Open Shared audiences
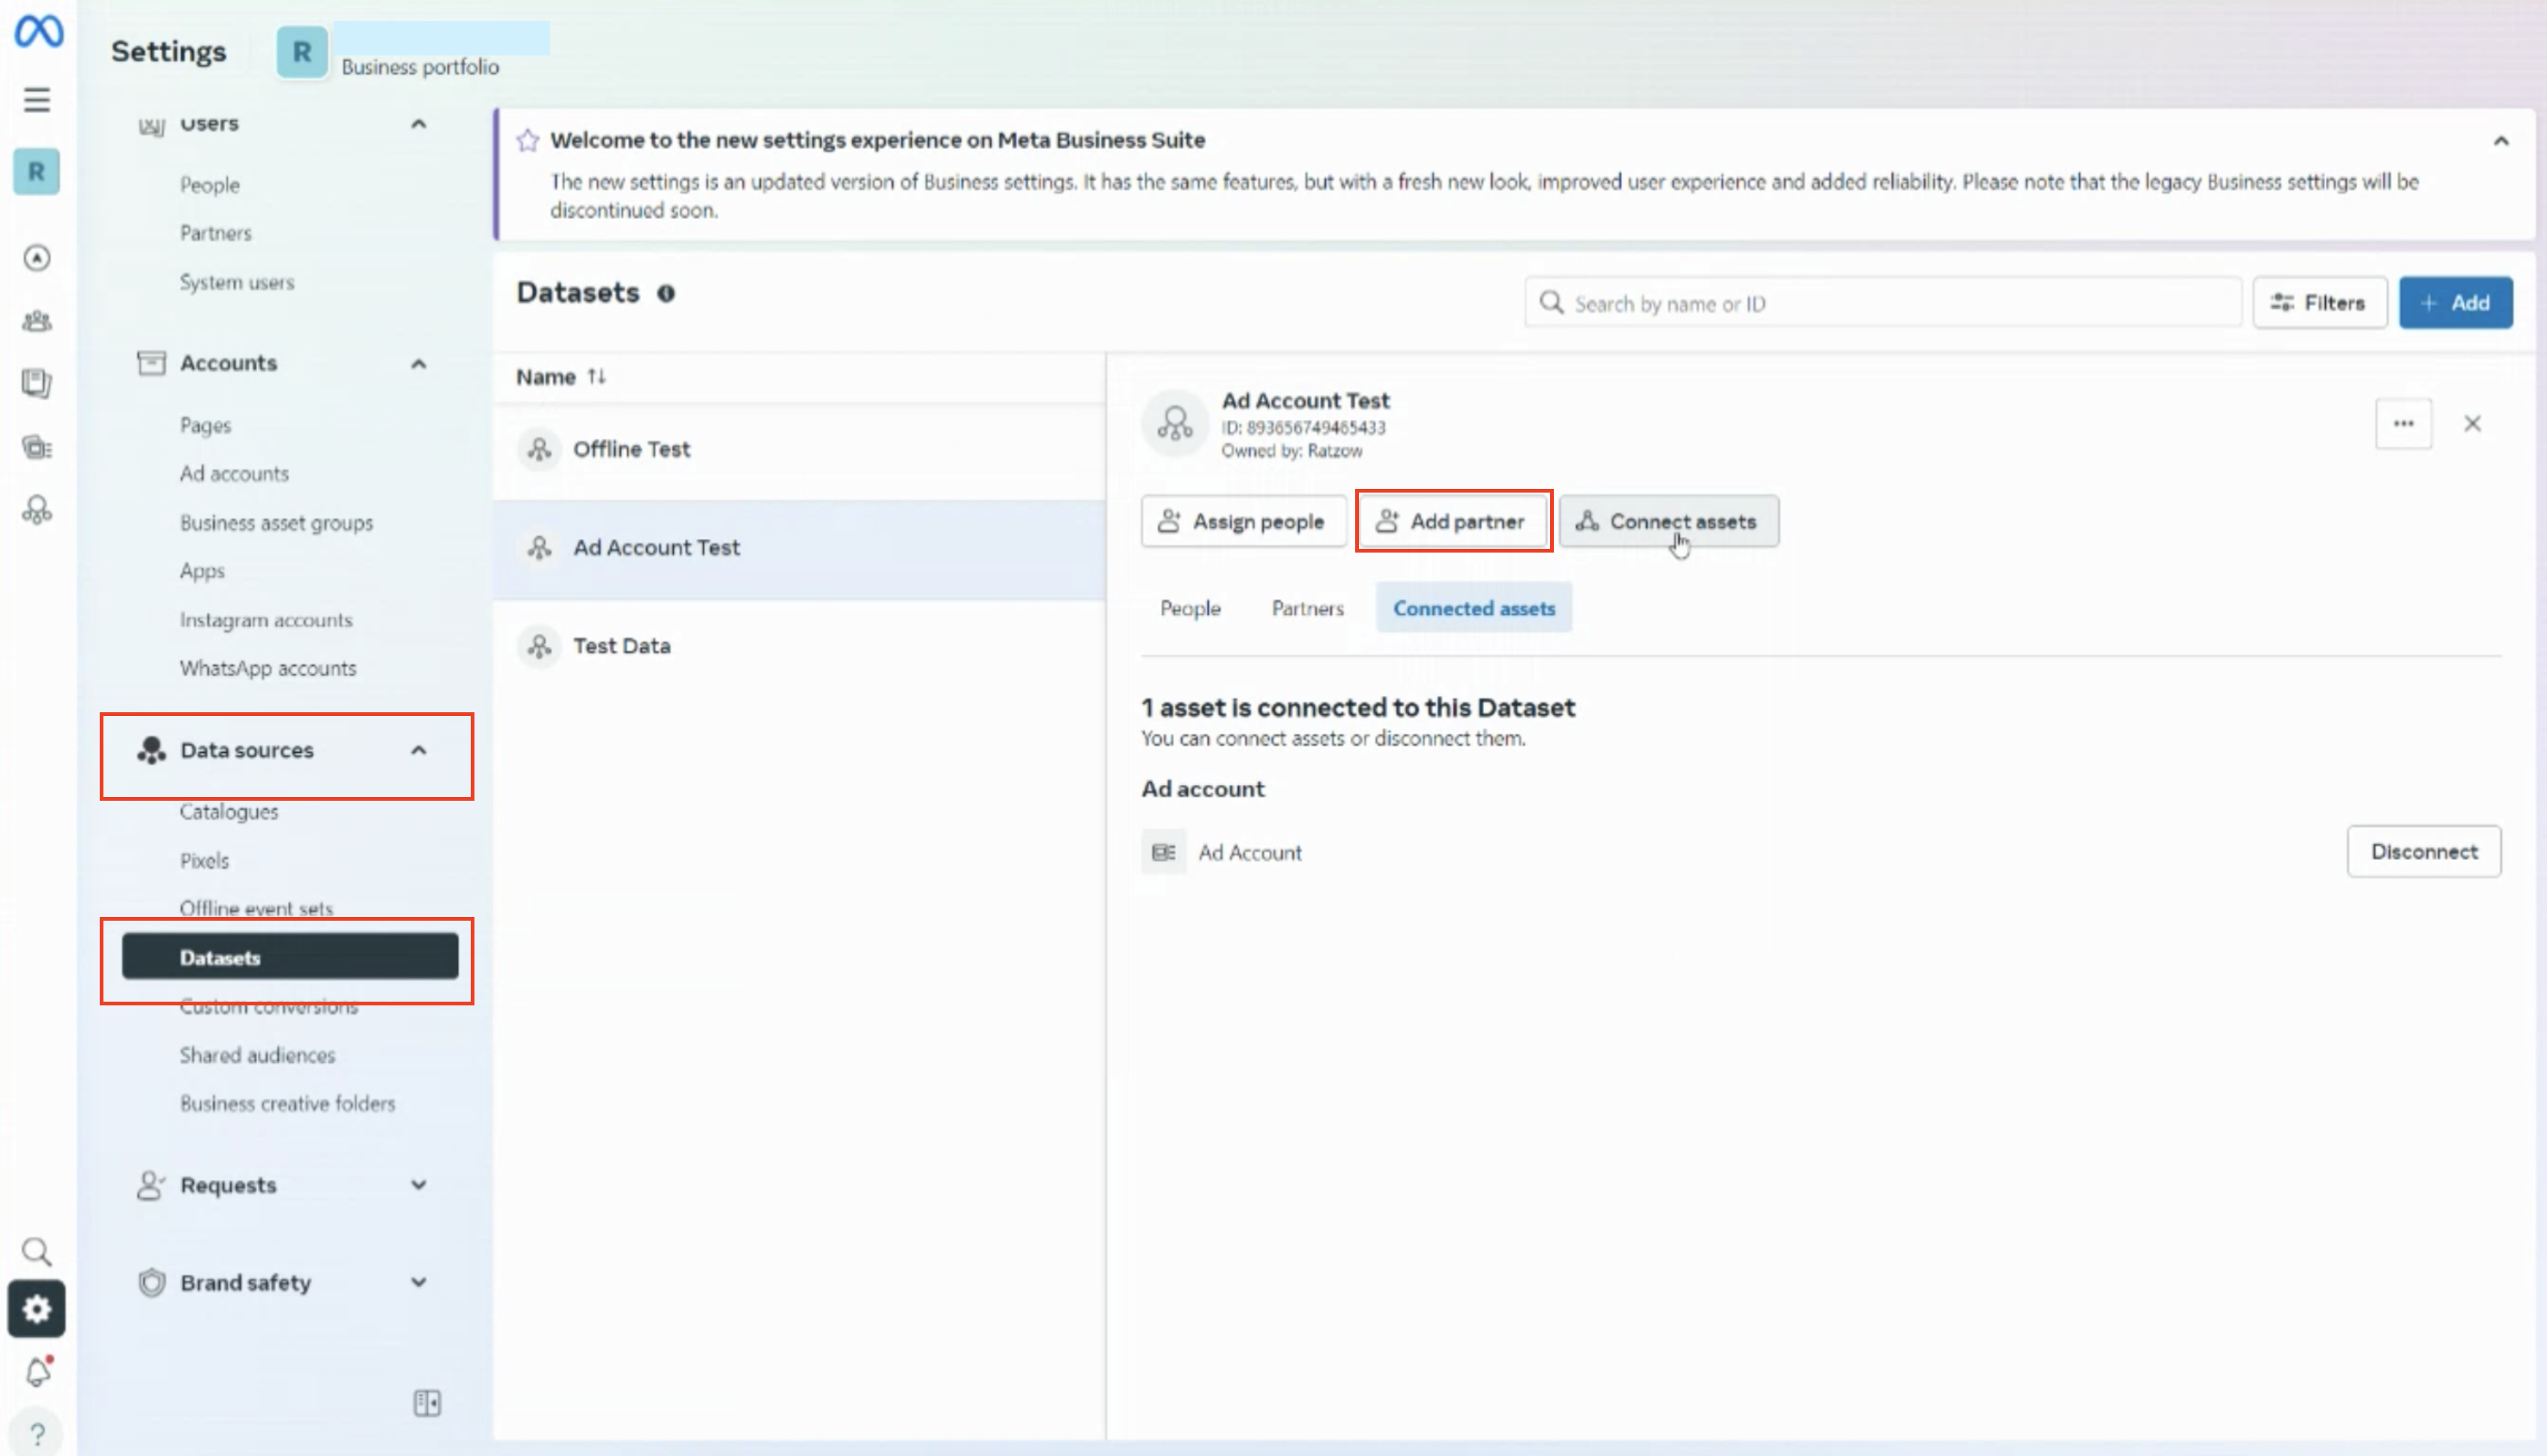 click(x=257, y=1055)
